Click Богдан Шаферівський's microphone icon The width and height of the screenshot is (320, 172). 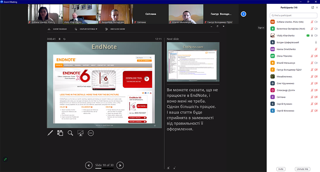click(x=316, y=42)
